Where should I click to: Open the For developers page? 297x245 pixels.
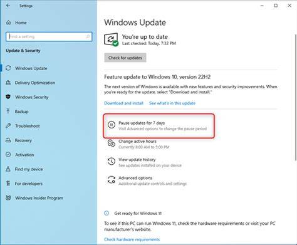coord(29,184)
